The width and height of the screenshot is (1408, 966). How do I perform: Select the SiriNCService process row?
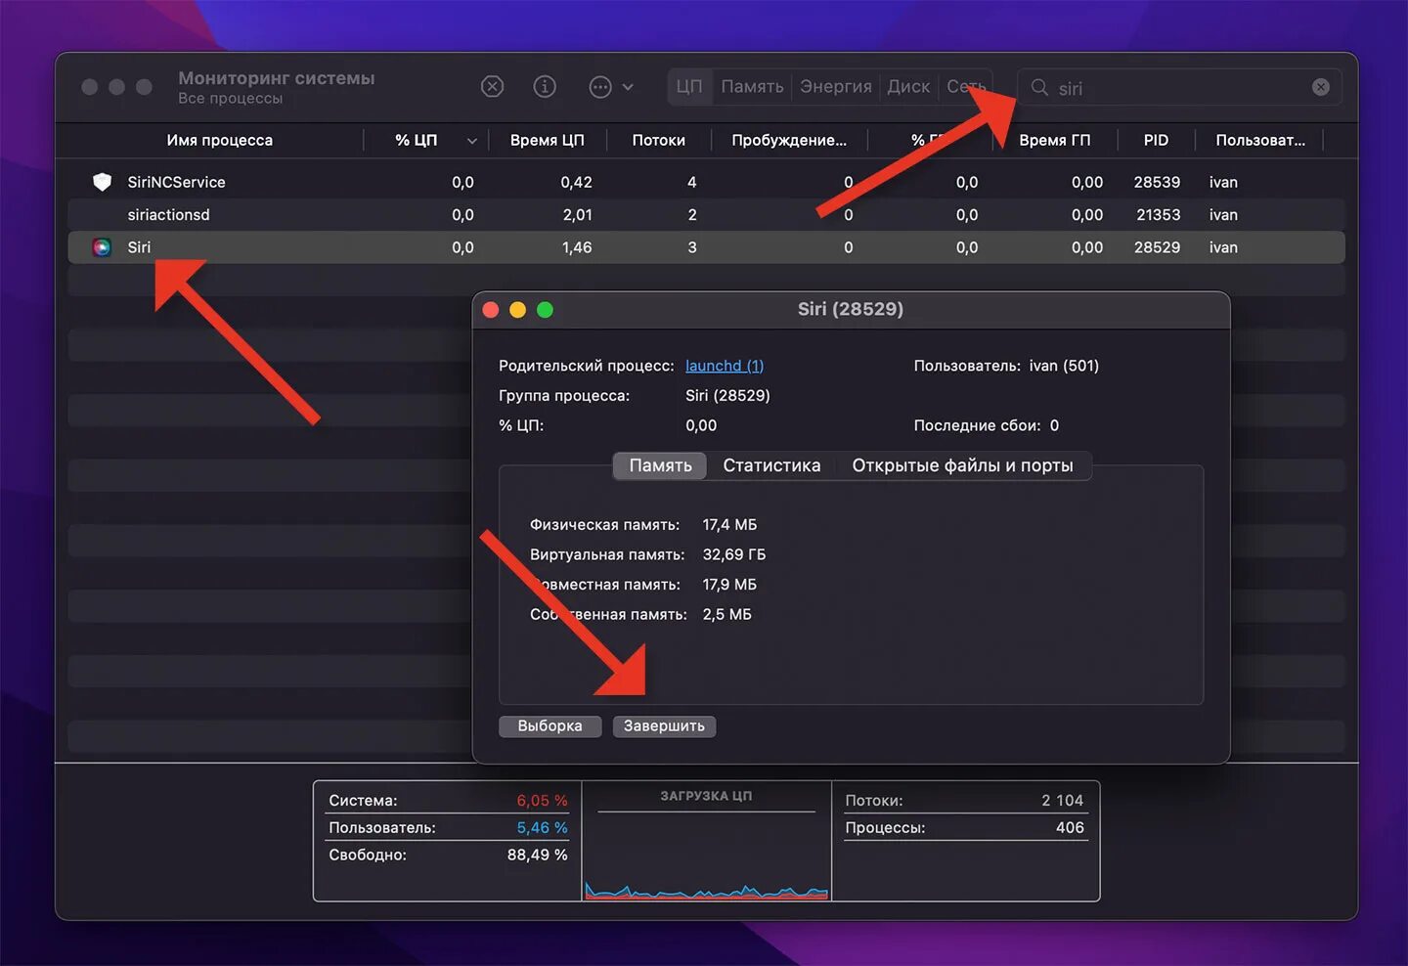[x=706, y=182]
